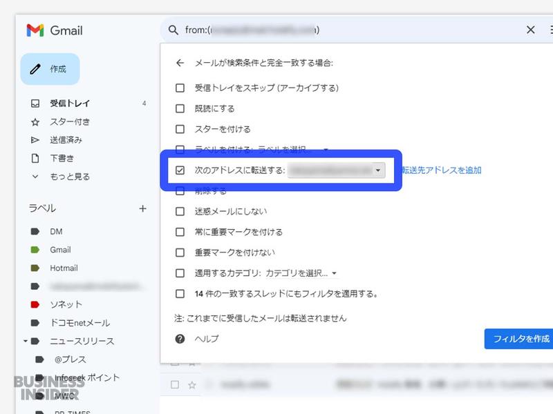Click the star icon beside スター付き
The width and height of the screenshot is (553, 414).
[35, 122]
